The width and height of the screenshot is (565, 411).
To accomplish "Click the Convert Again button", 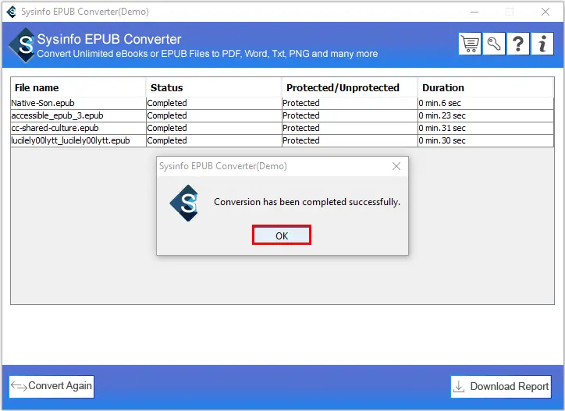I will pos(52,386).
